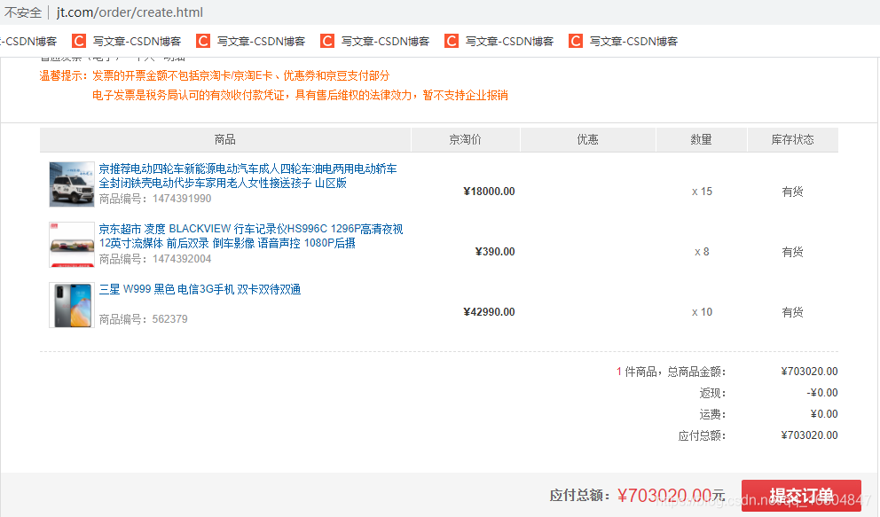Click the 返现 value -¥0.00
Viewport: 880px width, 517px height.
coord(822,393)
